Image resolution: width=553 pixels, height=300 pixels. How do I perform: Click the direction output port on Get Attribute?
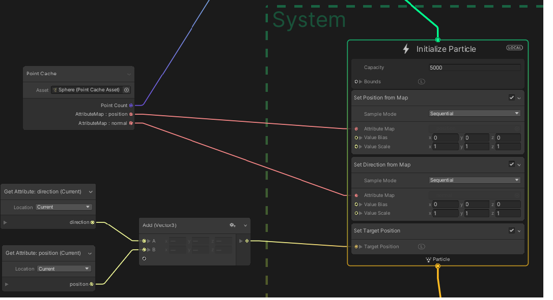[x=92, y=222]
